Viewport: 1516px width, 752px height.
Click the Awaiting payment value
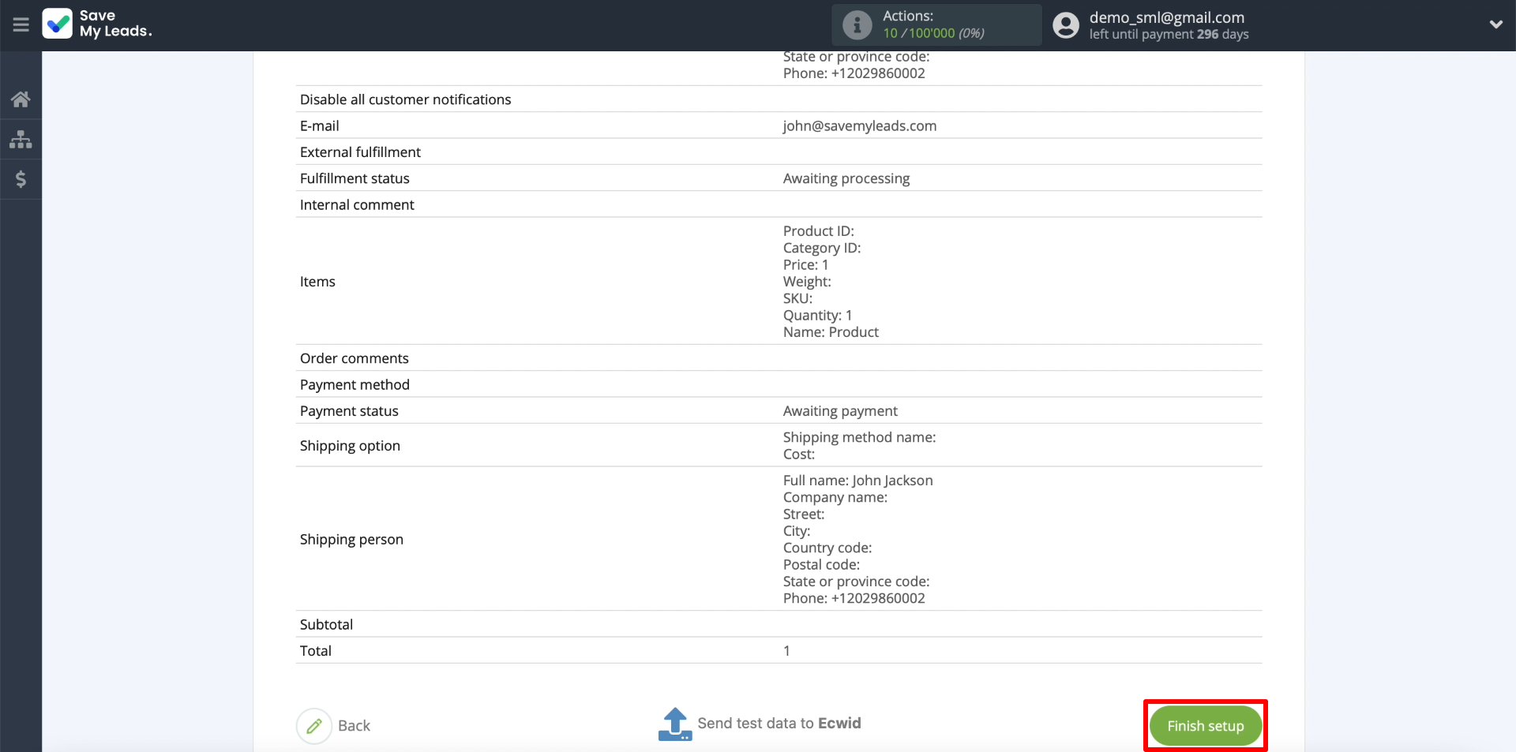pos(840,411)
